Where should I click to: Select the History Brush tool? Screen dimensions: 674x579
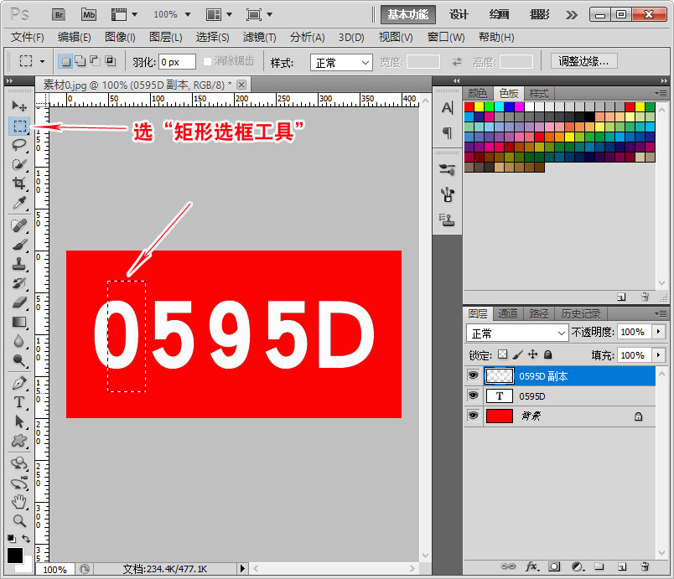click(x=19, y=283)
